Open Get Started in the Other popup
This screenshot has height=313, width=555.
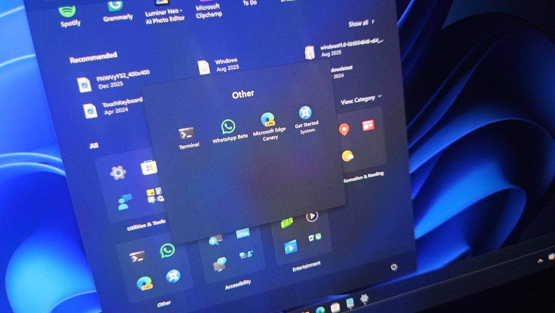point(306,119)
